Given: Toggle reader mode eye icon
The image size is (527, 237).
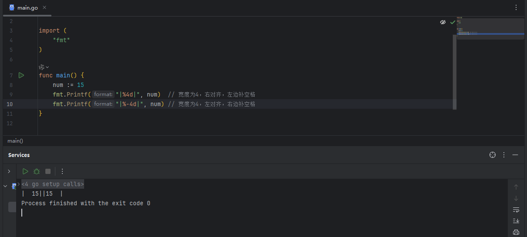Looking at the screenshot, I should click(x=443, y=22).
